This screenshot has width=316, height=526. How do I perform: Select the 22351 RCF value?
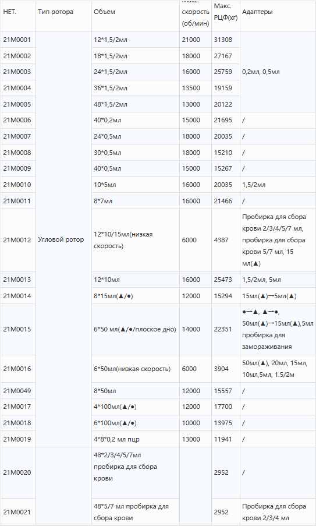coord(223,329)
